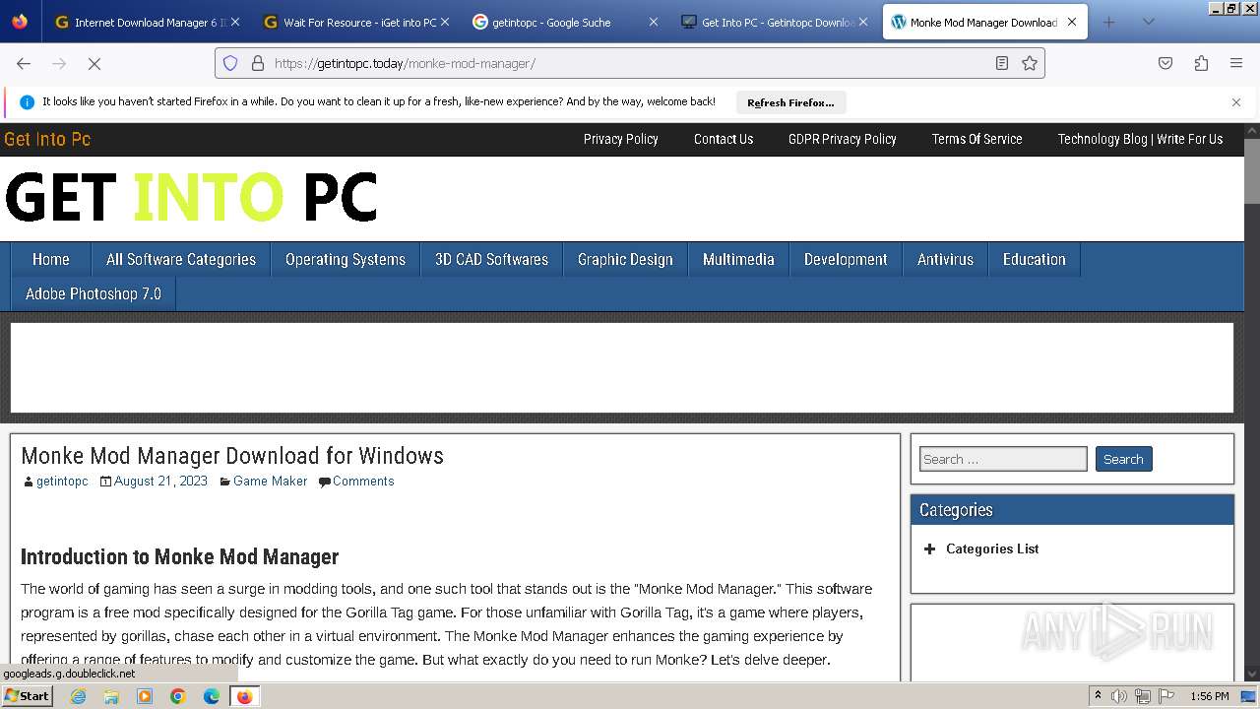Click the GET INTO PC logo banner
Screen dimensions: 1260x709
coord(192,197)
